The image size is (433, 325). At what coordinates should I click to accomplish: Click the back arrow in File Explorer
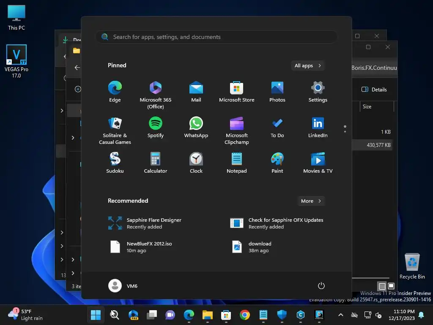point(77,67)
